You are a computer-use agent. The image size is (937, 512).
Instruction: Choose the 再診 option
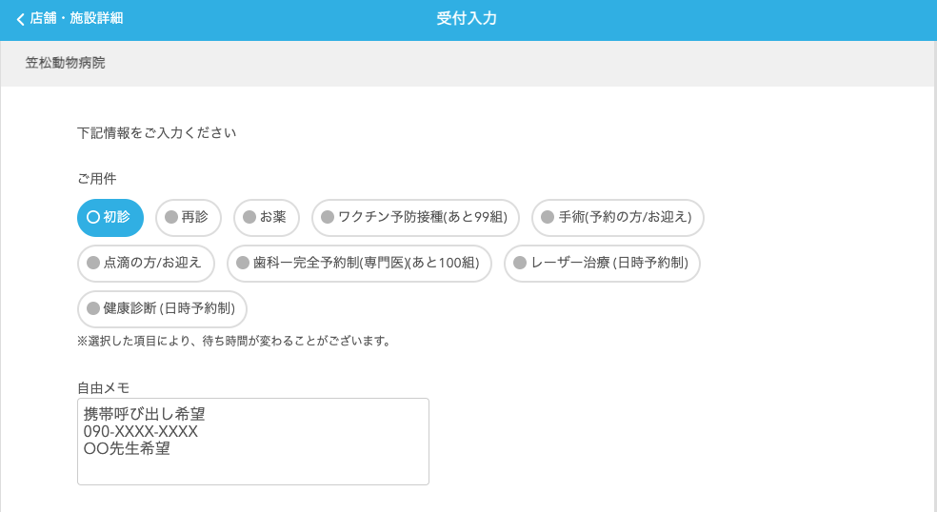tap(189, 218)
